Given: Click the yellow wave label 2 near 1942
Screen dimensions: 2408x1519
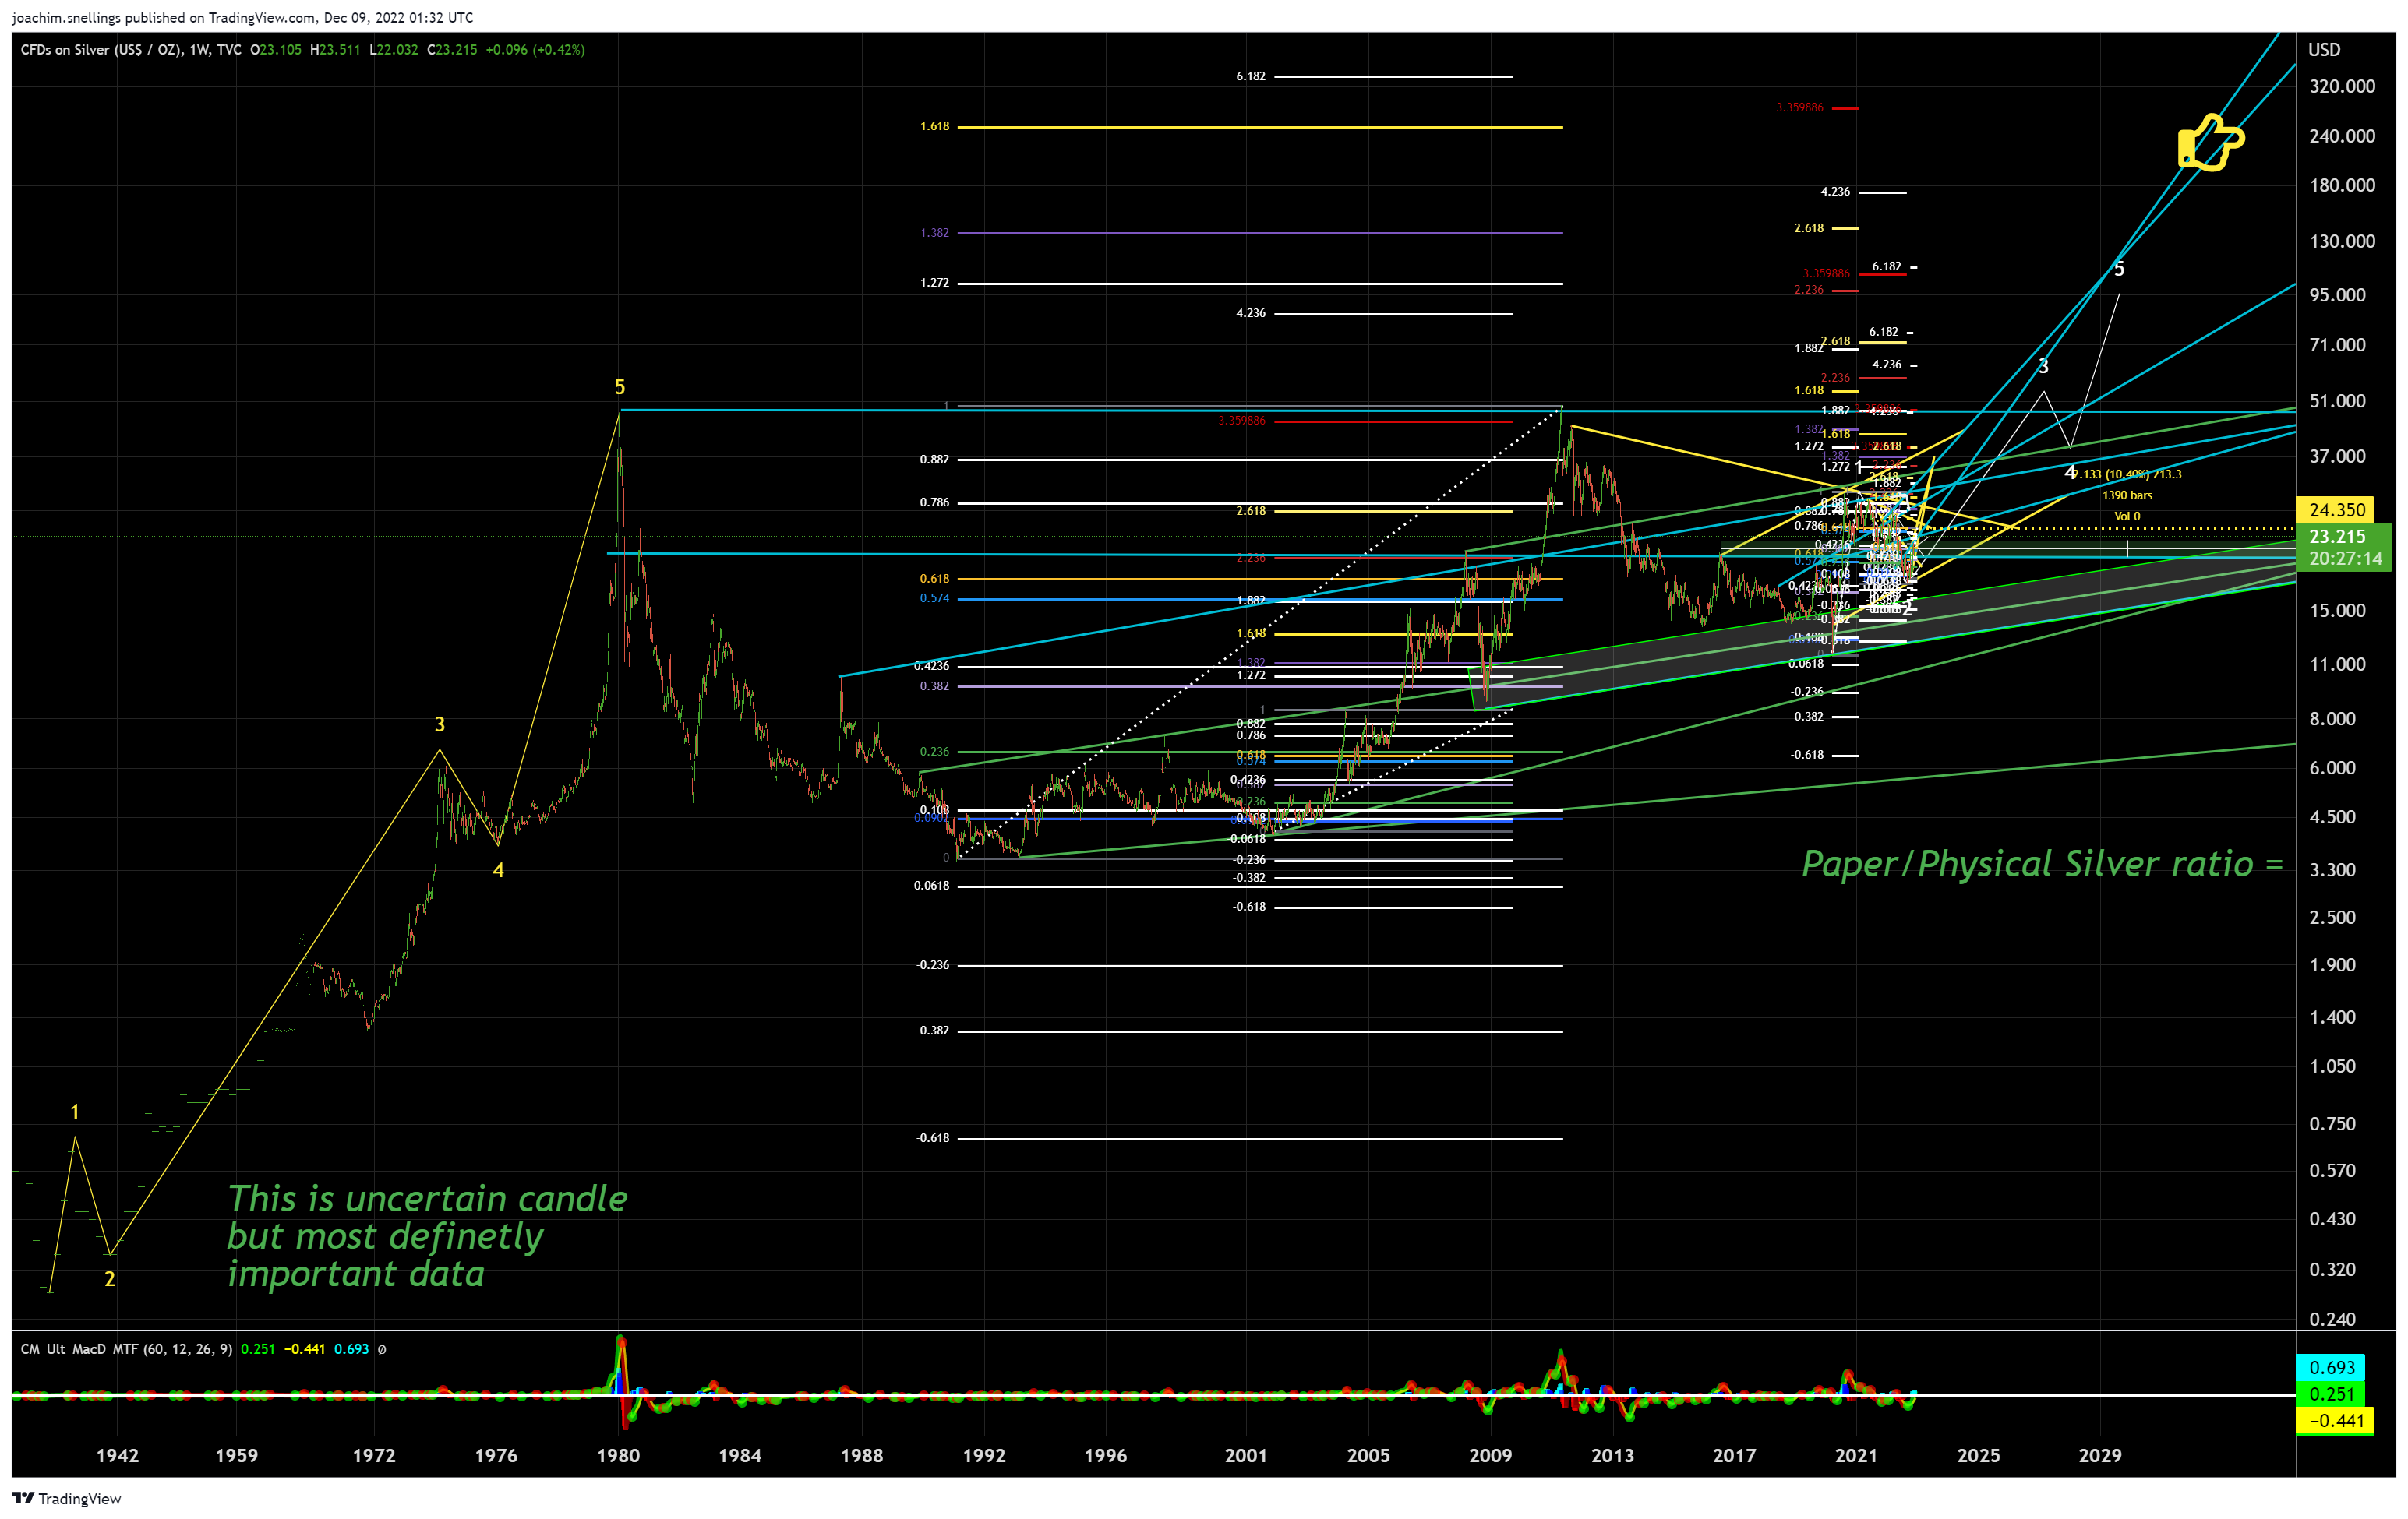Looking at the screenshot, I should coord(110,1279).
